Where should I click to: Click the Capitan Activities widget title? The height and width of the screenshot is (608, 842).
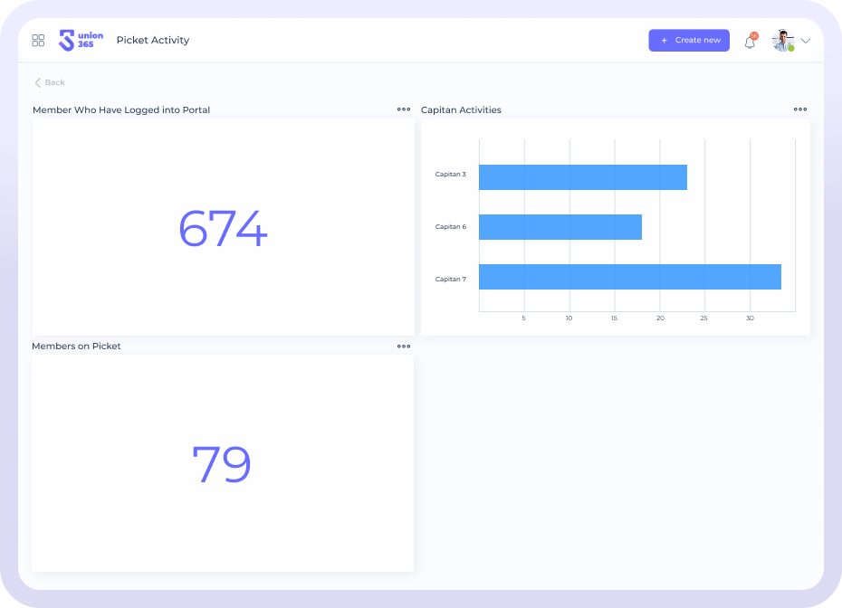coord(461,110)
